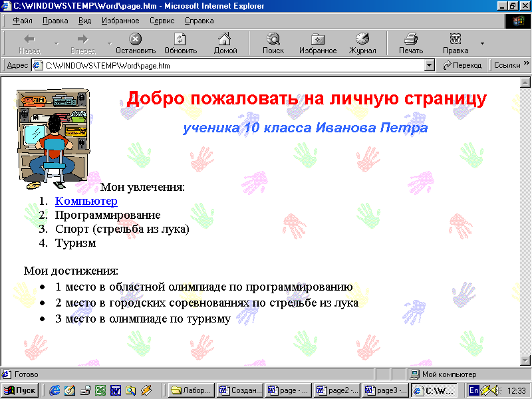The image size is (532, 399).
Task: Switch to page3 Word taskbar button
Action: (385, 390)
